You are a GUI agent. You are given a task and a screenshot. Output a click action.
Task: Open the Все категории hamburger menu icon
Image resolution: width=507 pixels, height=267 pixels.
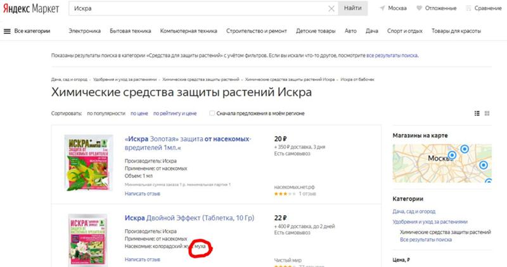point(7,31)
